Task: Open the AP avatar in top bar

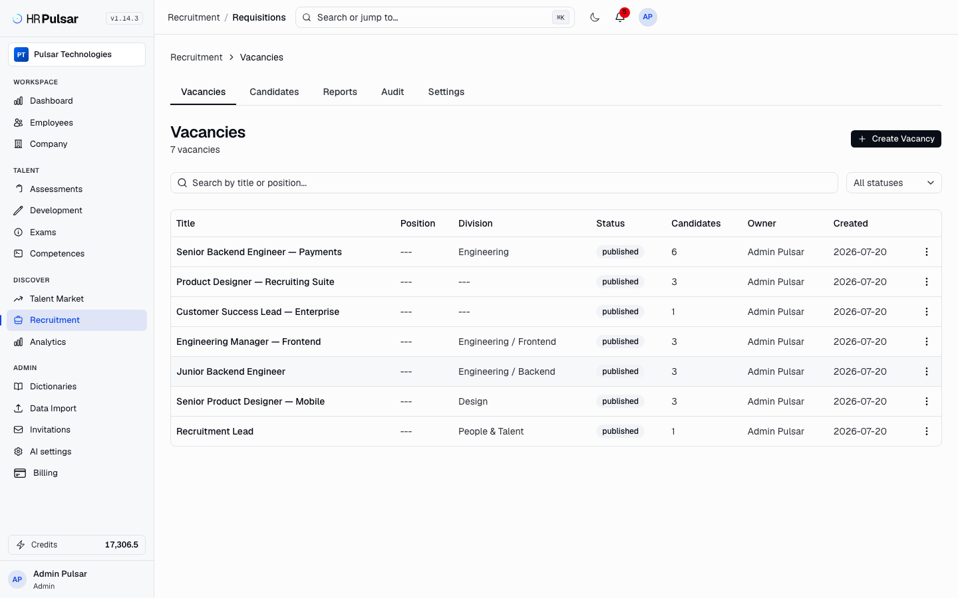Action: pos(648,17)
